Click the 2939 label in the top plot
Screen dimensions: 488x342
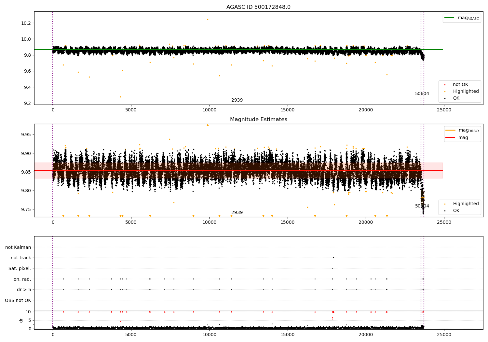[x=237, y=100]
